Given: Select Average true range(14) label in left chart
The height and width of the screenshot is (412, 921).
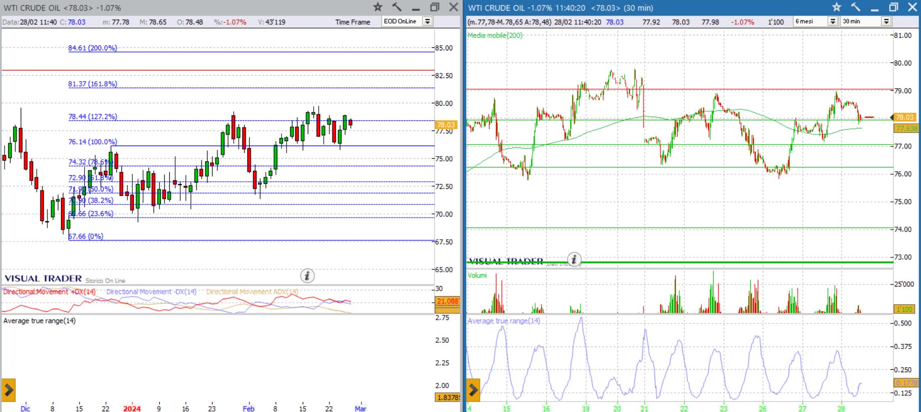Looking at the screenshot, I should coord(39,321).
